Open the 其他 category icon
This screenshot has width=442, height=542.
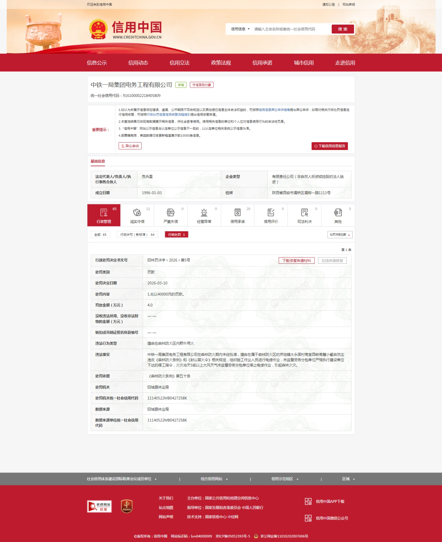pos(338,213)
